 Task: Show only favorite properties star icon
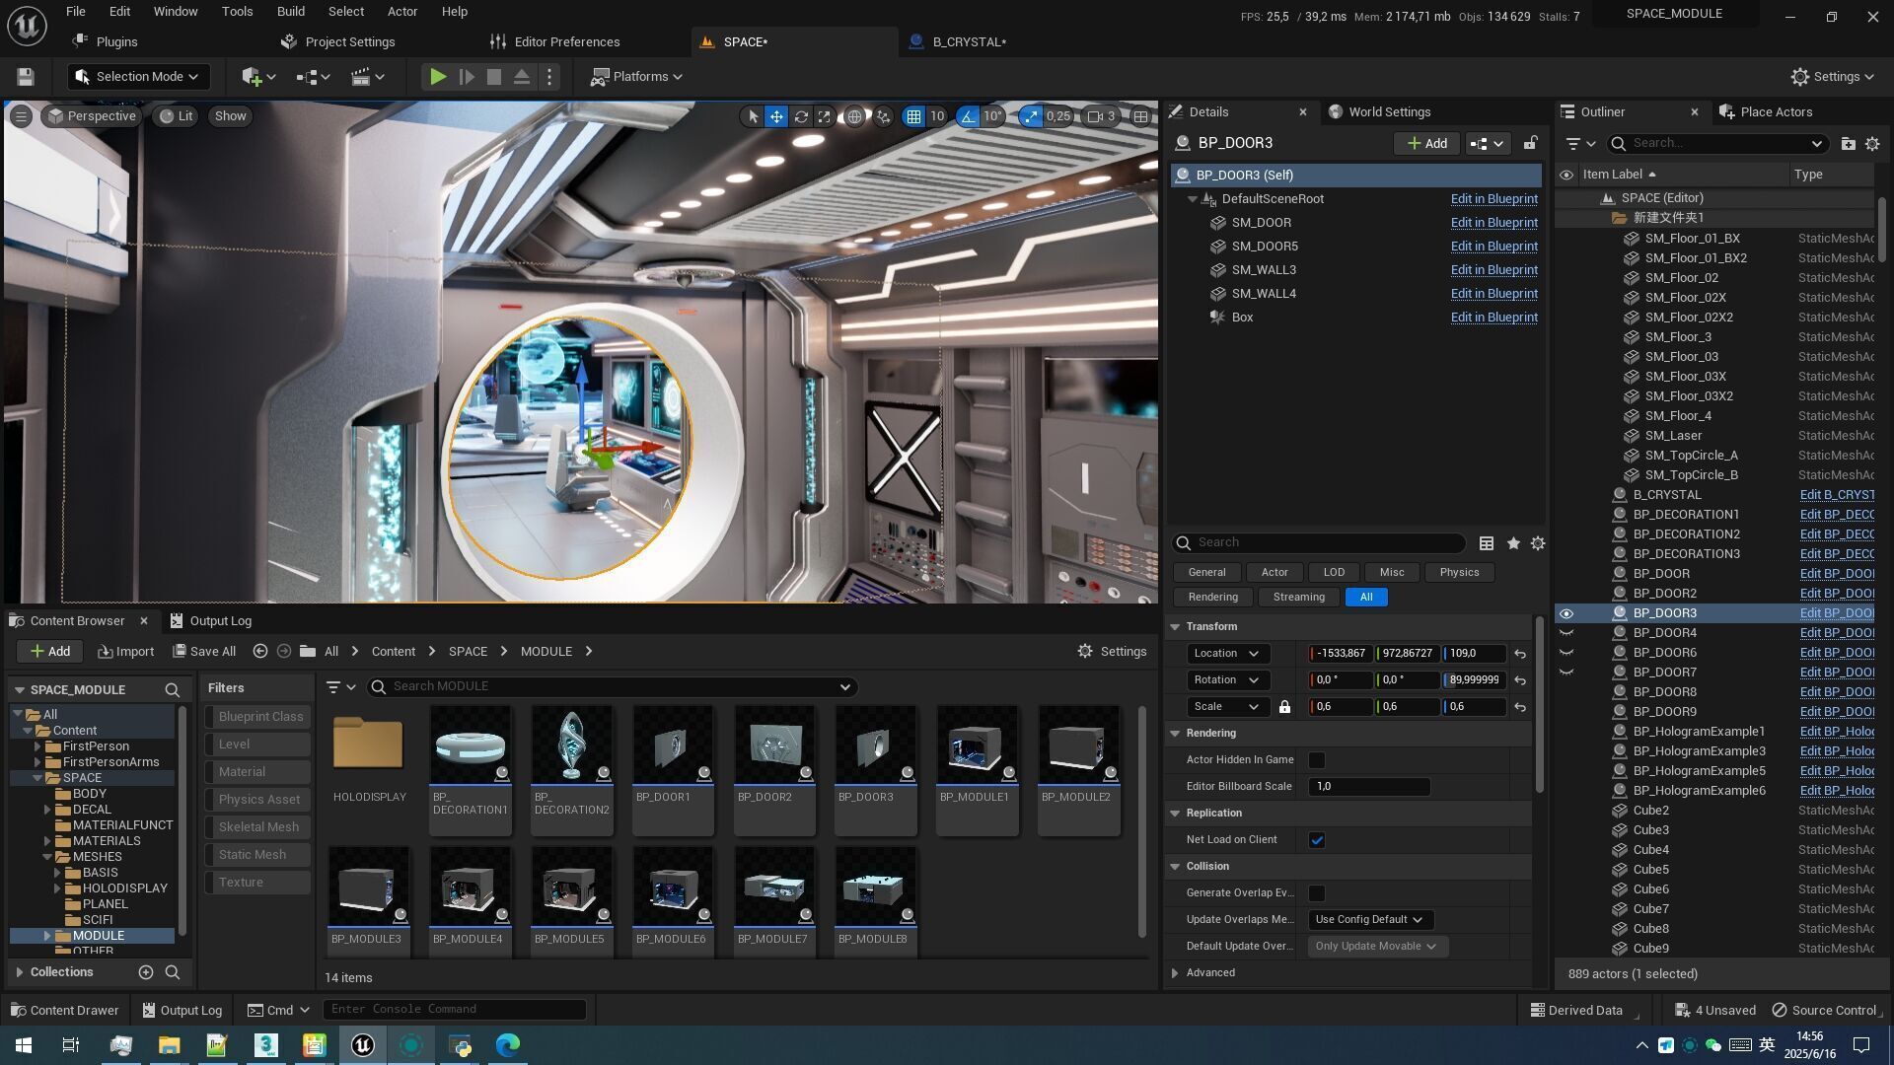[x=1513, y=543]
